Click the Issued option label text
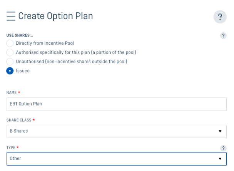 [x=23, y=71]
